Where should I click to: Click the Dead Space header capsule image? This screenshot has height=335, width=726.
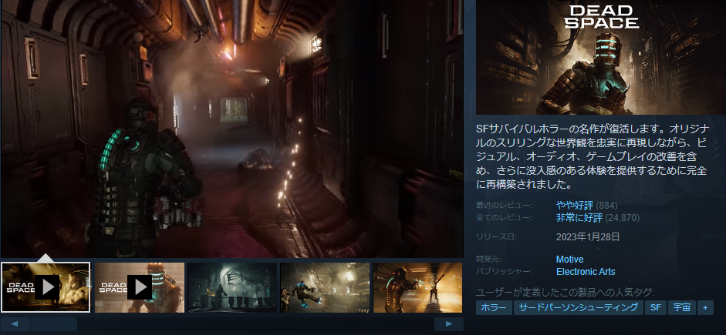(x=601, y=57)
